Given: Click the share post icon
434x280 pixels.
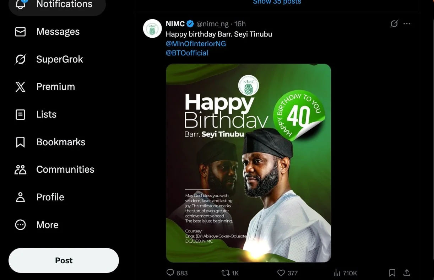Looking at the screenshot, I should pos(407,273).
